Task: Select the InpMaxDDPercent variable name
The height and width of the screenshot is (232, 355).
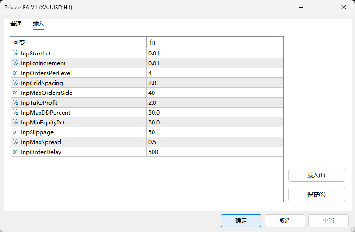Action: click(x=45, y=113)
